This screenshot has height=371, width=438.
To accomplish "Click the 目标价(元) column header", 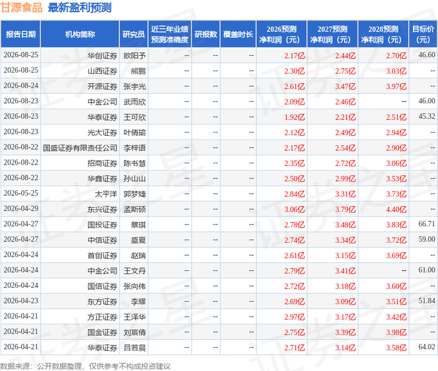I will coord(423,34).
